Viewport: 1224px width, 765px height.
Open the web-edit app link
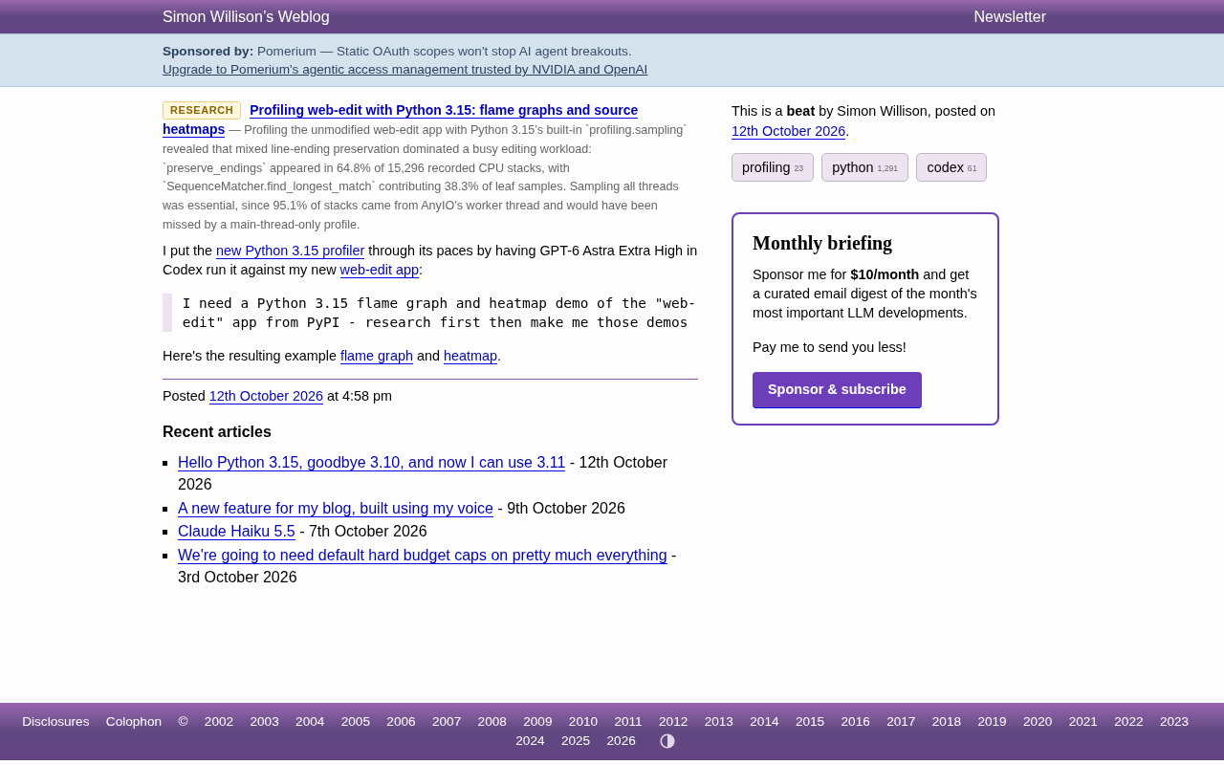coord(380,270)
